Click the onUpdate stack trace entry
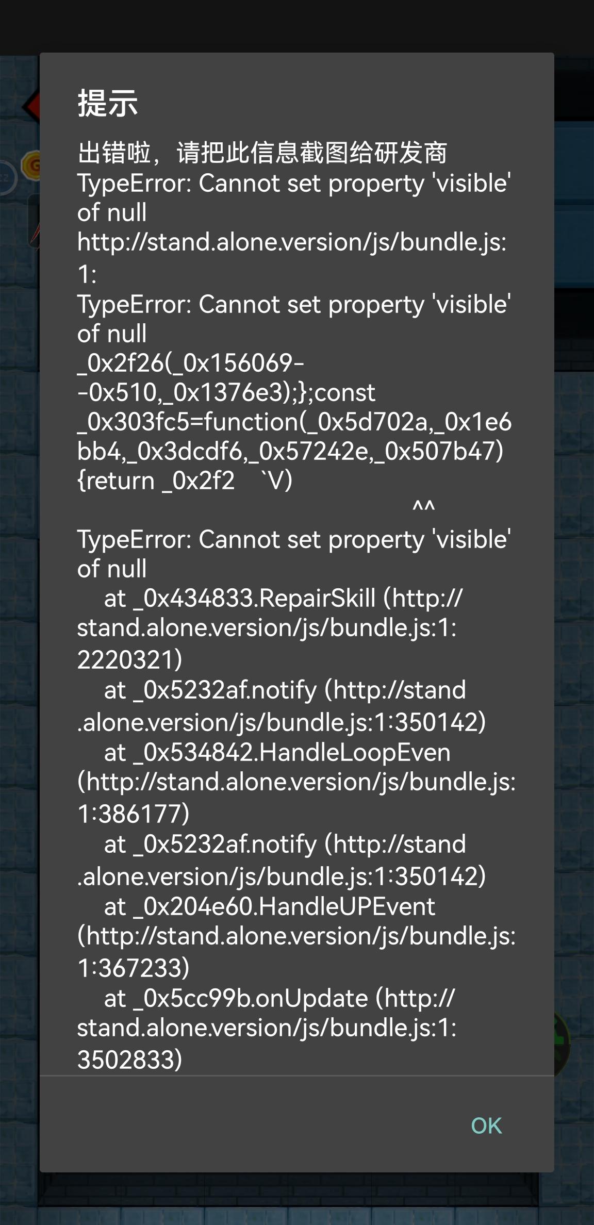Viewport: 594px width, 1225px height. click(x=267, y=1029)
